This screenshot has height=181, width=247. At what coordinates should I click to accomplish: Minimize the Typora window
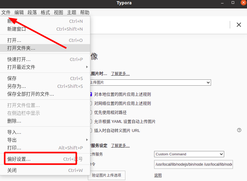coord(222,3)
